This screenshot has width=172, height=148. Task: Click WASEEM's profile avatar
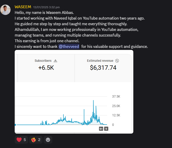click(6, 10)
